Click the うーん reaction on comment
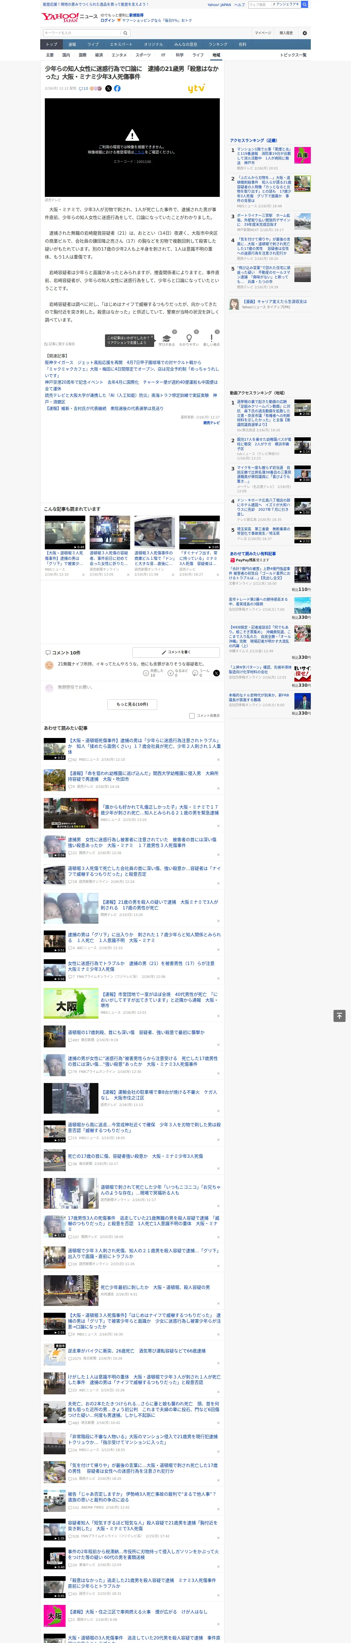 point(195,673)
